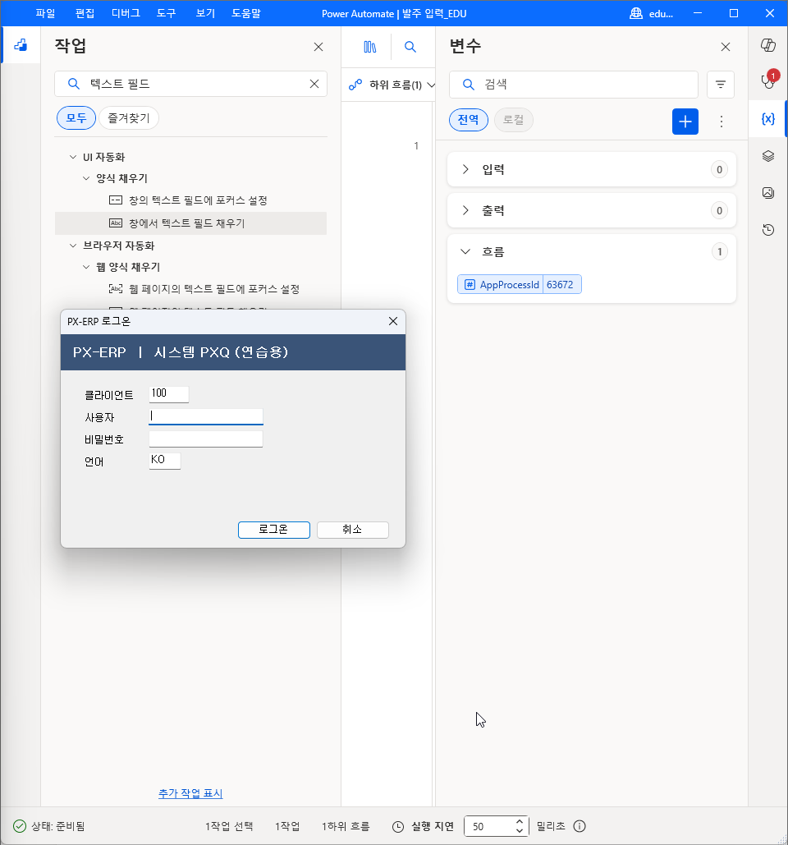Open search in the flow toolbar
This screenshot has height=845, width=788.
pyautogui.click(x=410, y=47)
